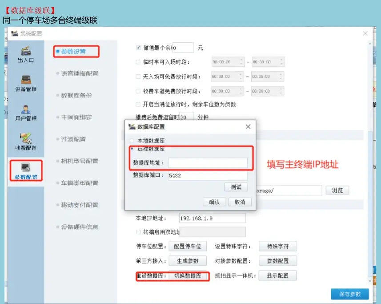This screenshot has height=304, width=381.
Task: Open the 语音播报配置 menu item
Action: [x=79, y=73]
